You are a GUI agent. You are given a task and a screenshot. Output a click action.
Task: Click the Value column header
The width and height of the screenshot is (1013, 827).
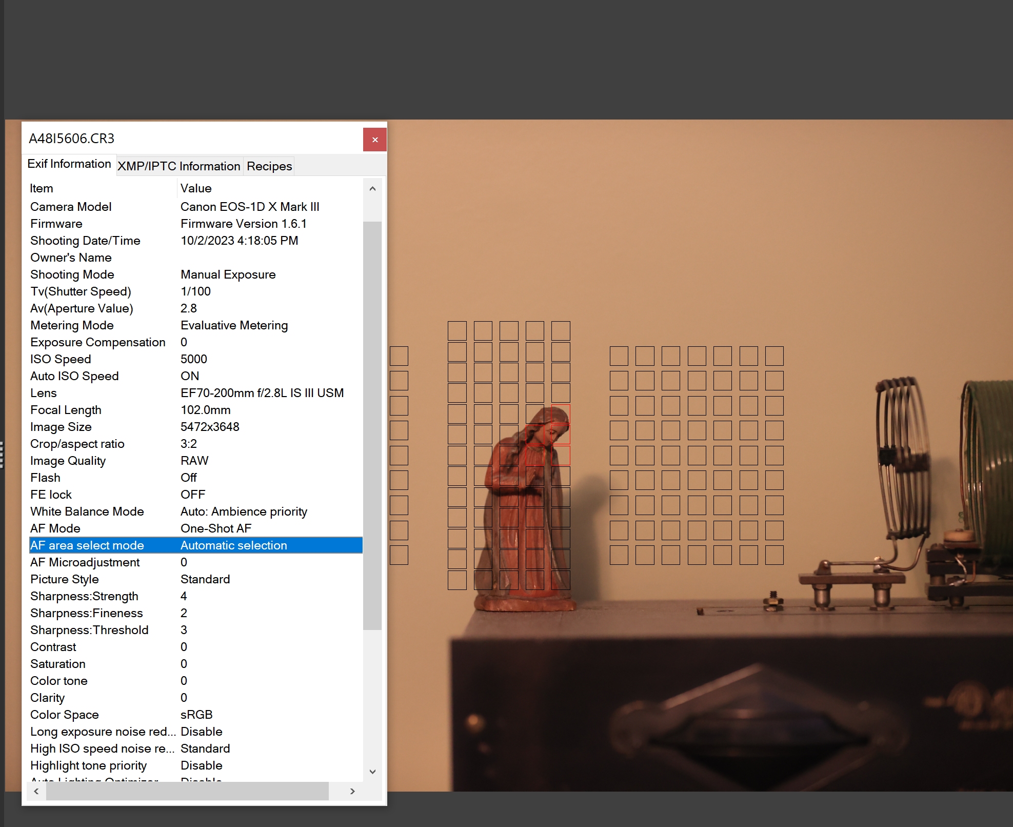tap(195, 188)
